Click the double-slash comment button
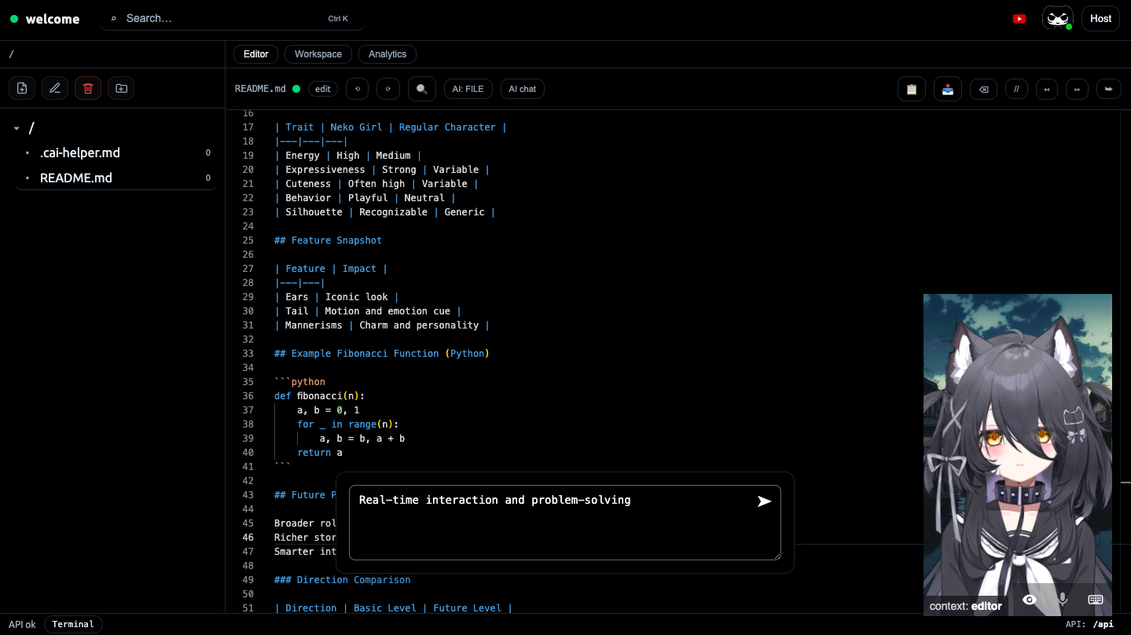This screenshot has width=1131, height=635. click(1016, 89)
